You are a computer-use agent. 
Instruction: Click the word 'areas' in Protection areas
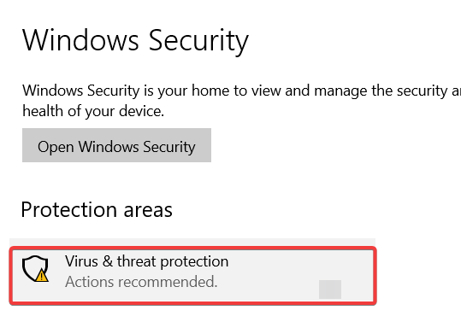(148, 210)
